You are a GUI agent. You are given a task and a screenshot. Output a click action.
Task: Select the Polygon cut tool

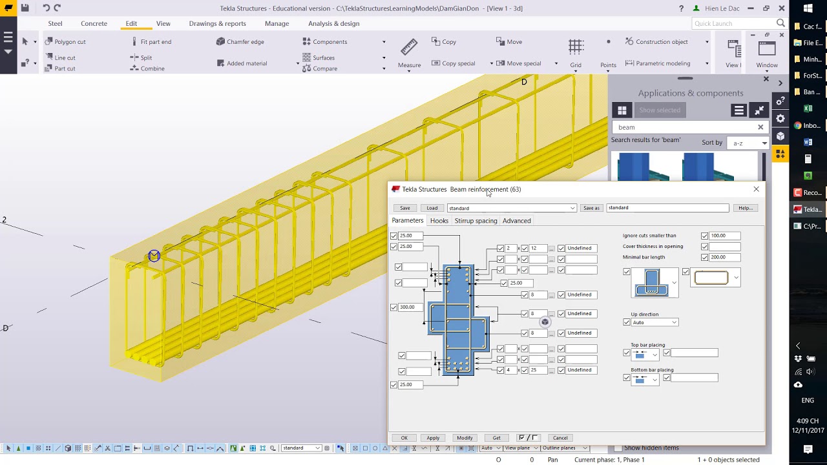click(x=65, y=41)
